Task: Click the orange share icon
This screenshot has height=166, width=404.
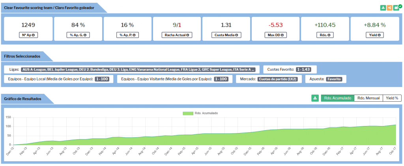Action: 390,8
